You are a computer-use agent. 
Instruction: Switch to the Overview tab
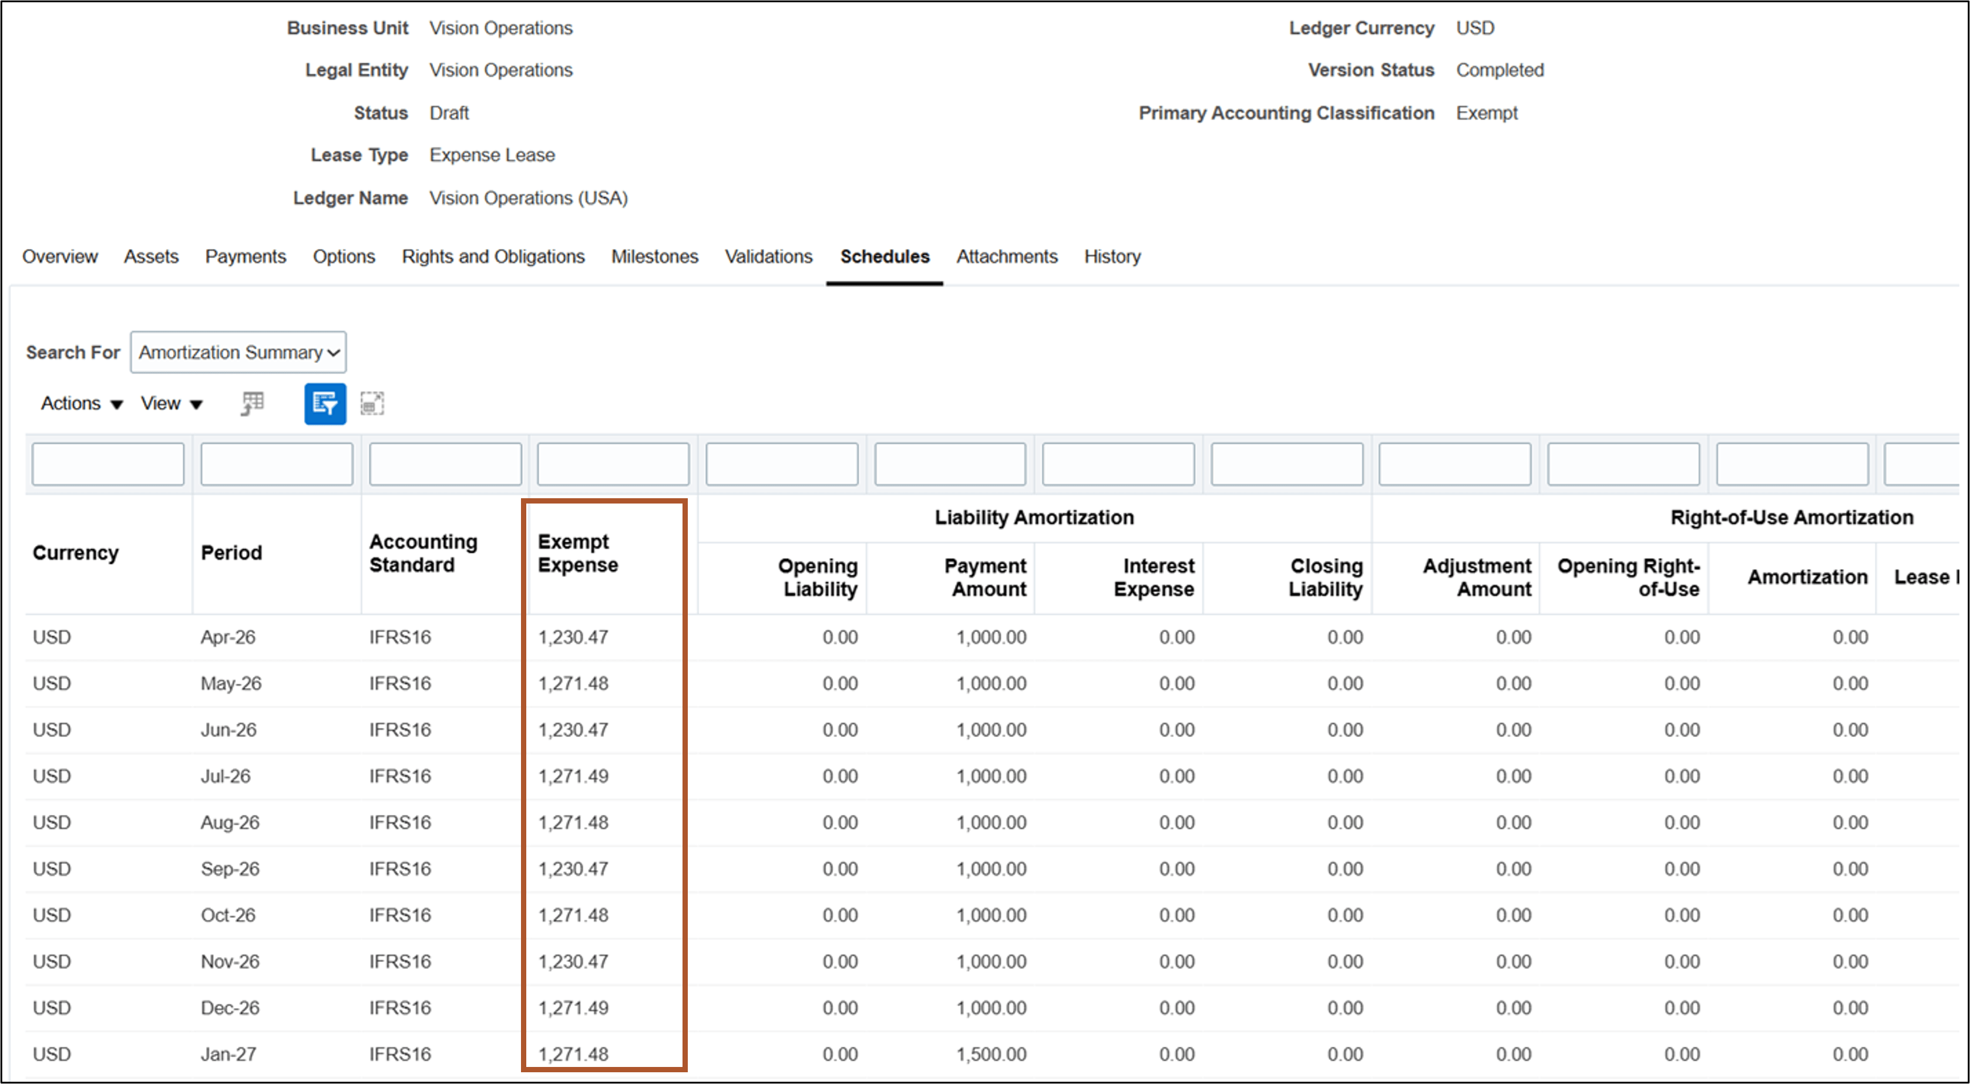[60, 256]
